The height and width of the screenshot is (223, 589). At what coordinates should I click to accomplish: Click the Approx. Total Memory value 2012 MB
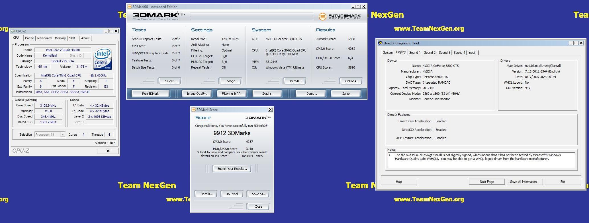[x=428, y=88]
